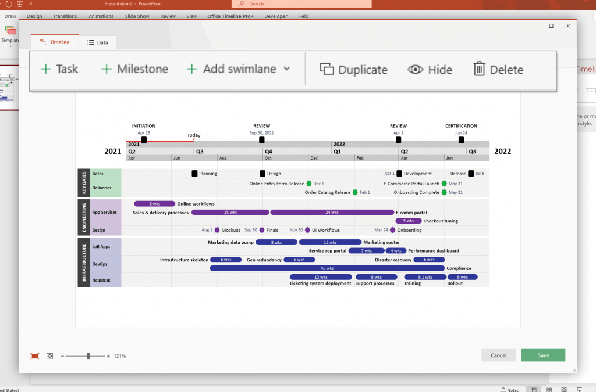
Task: Delete the selected item using the trash icon
Action: coord(498,69)
